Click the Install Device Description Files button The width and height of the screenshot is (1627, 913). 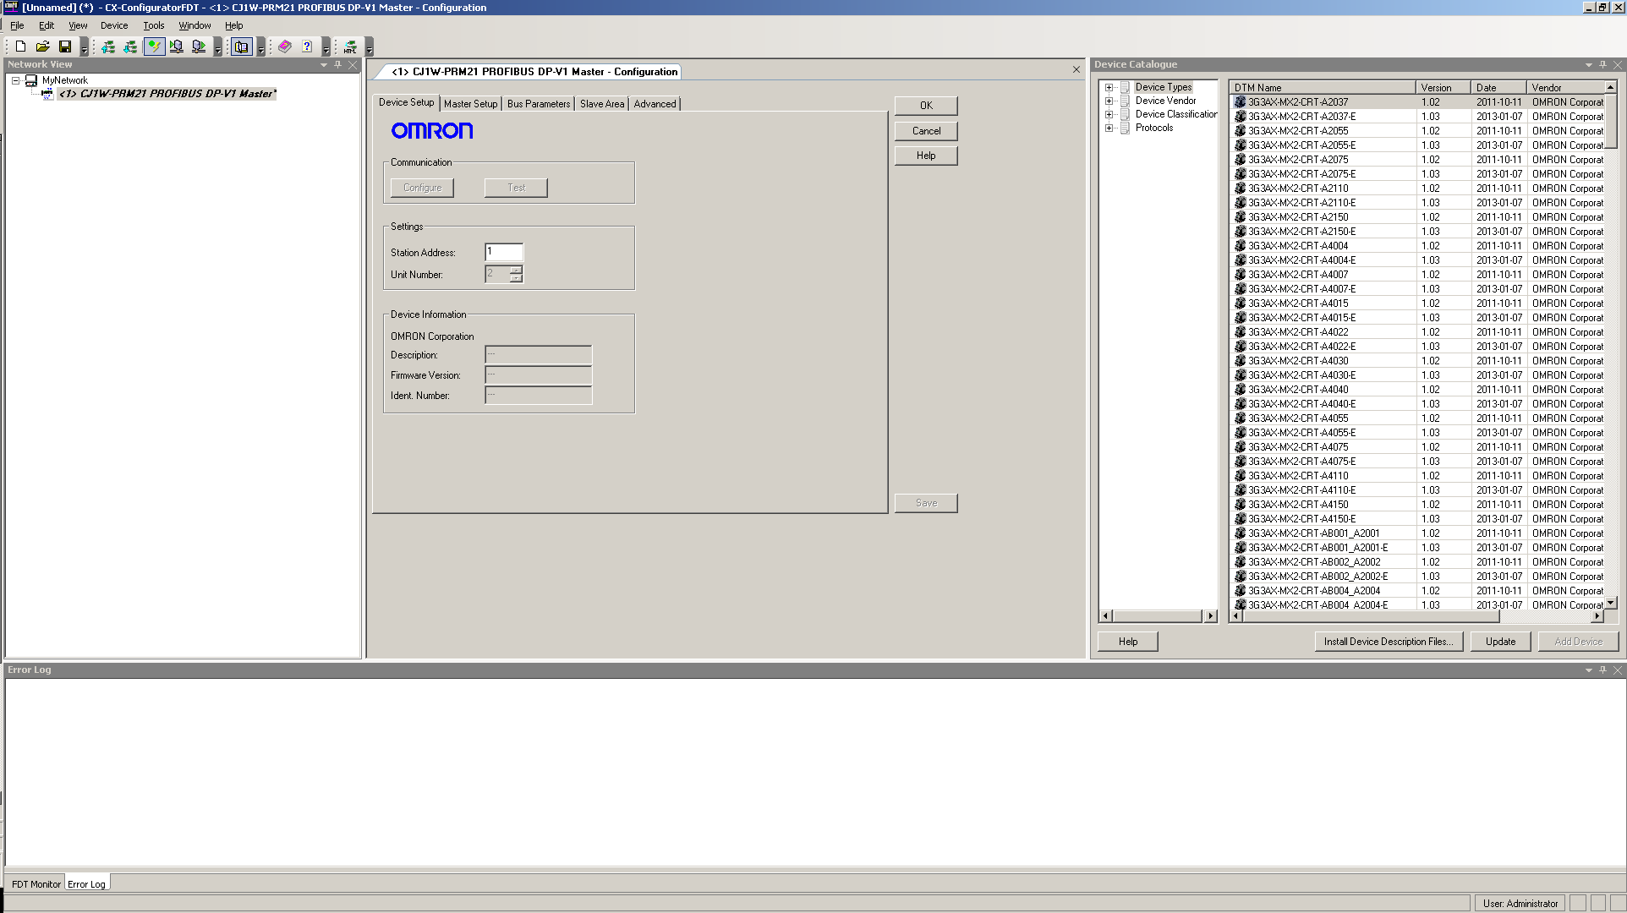tap(1388, 642)
